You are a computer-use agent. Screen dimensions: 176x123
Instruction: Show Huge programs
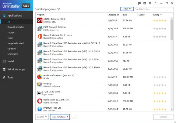point(10,38)
